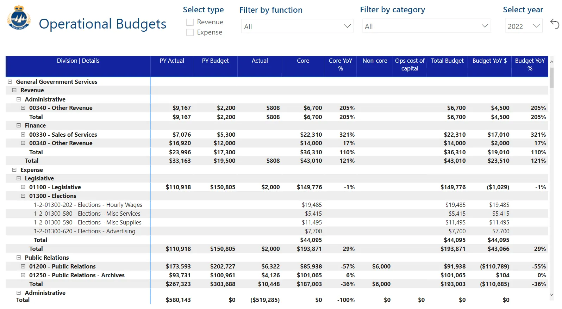Click the View Royal crest logo

(x=19, y=17)
